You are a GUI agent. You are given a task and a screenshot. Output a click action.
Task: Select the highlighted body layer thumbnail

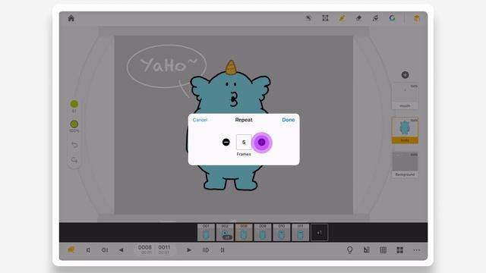405,130
